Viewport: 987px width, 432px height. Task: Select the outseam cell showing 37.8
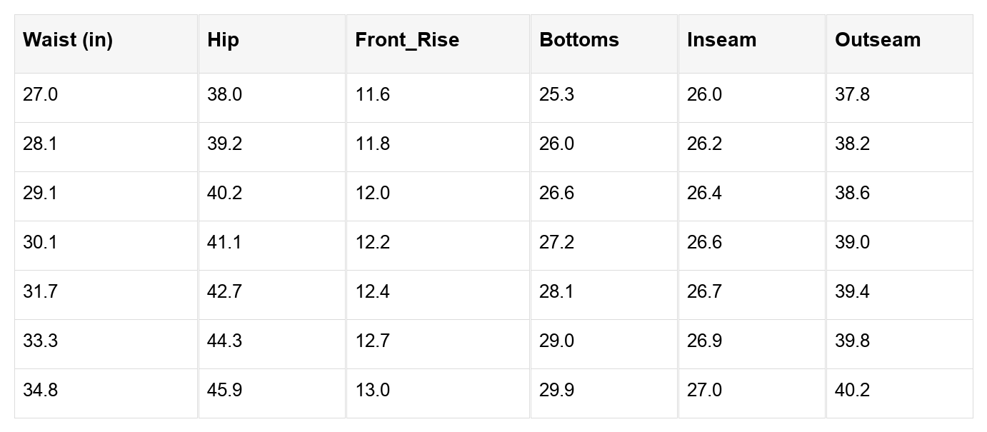tap(899, 97)
